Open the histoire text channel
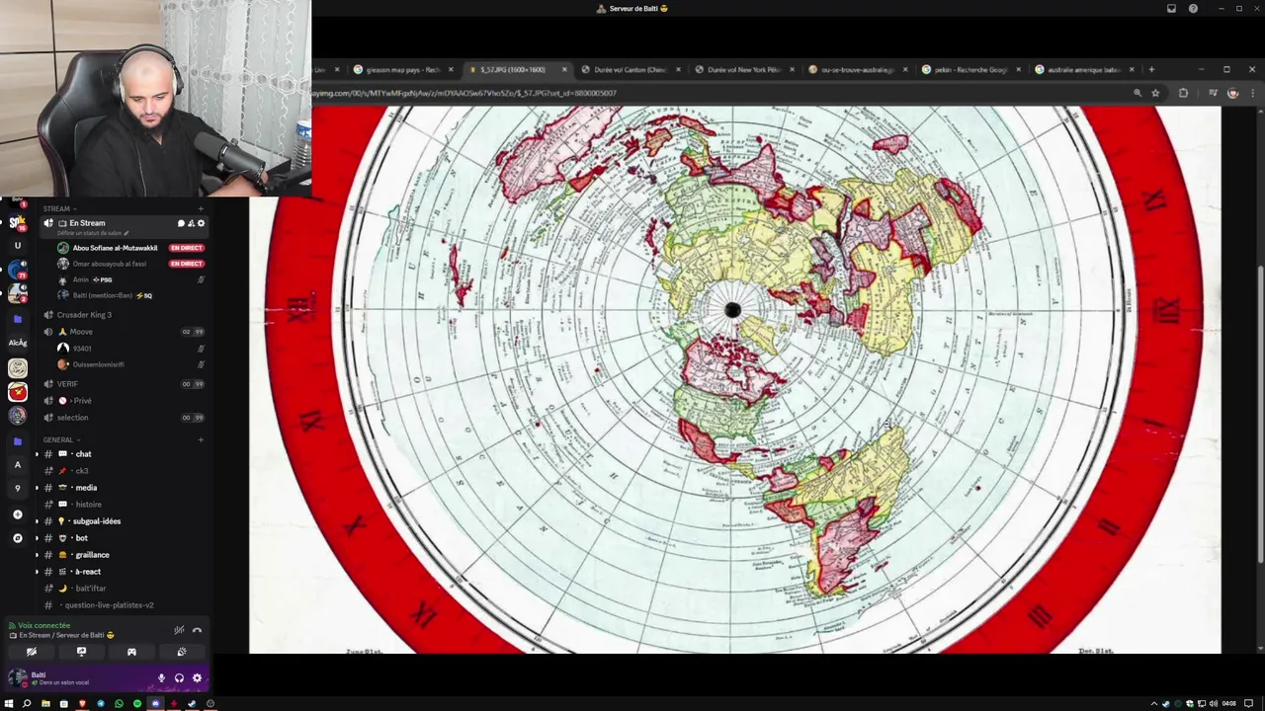The image size is (1265, 711). click(x=124, y=505)
